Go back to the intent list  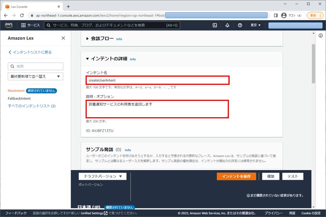click(30, 52)
